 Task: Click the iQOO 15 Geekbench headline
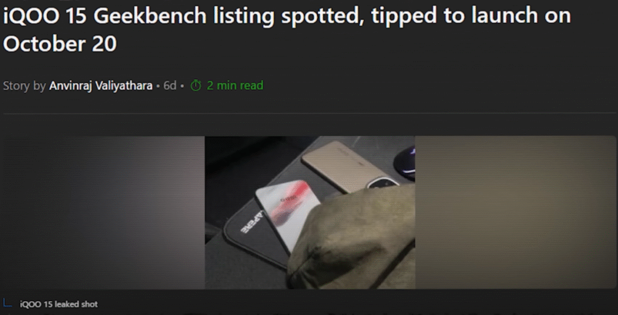coord(287,30)
